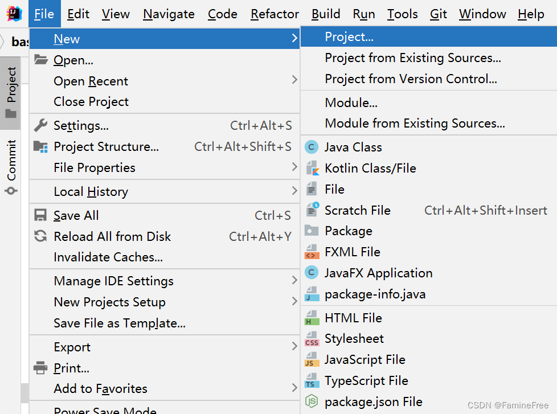Screen dimensions: 557x414
Task: Click the Project Structure icon
Action: [40, 147]
